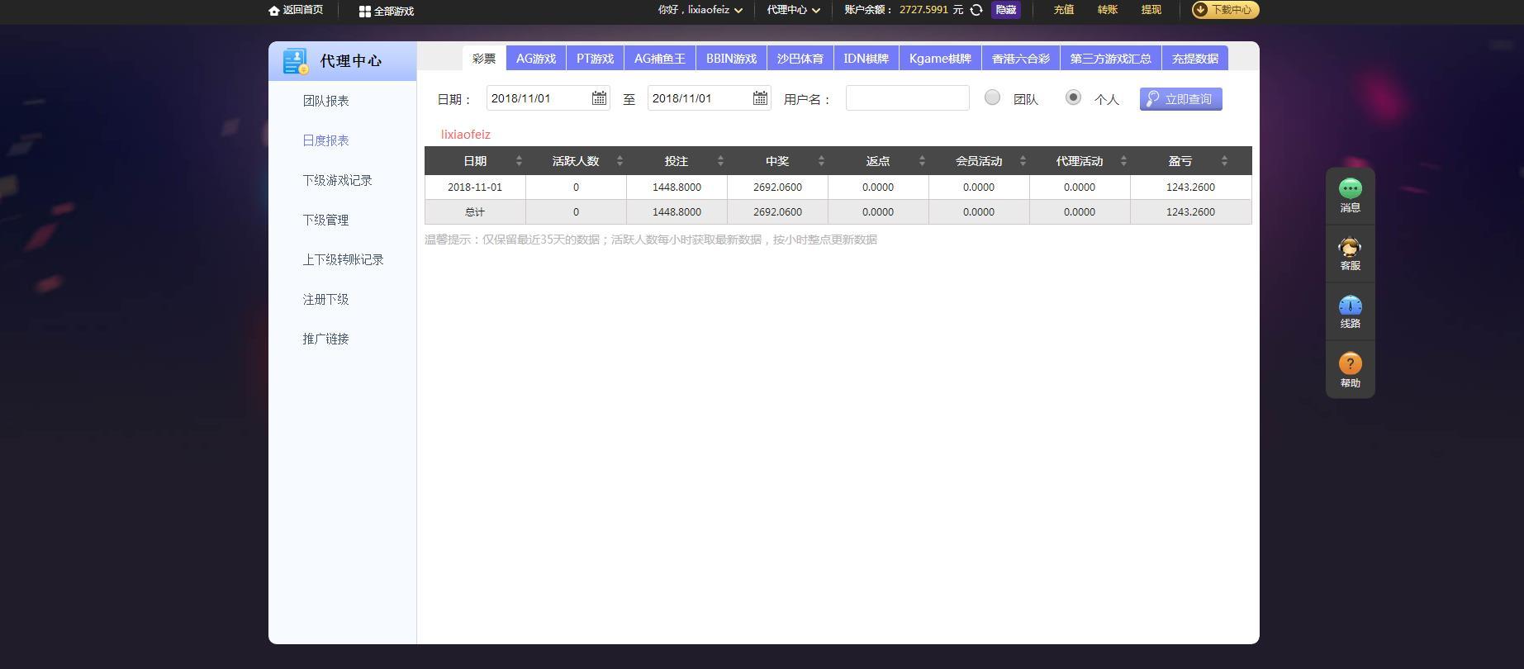Open the 客服 customer service icon
Image resolution: width=1524 pixels, height=669 pixels.
pyautogui.click(x=1351, y=247)
